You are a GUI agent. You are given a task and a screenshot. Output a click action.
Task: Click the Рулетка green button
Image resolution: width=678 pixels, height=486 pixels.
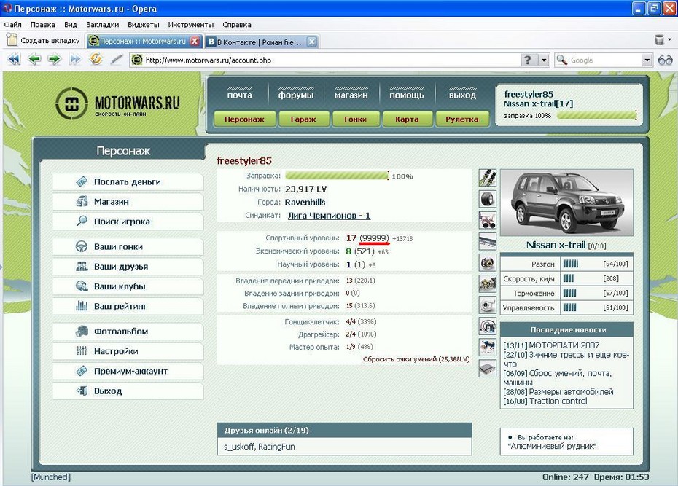(x=461, y=119)
